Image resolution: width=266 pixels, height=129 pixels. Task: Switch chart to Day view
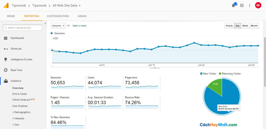click(237, 26)
